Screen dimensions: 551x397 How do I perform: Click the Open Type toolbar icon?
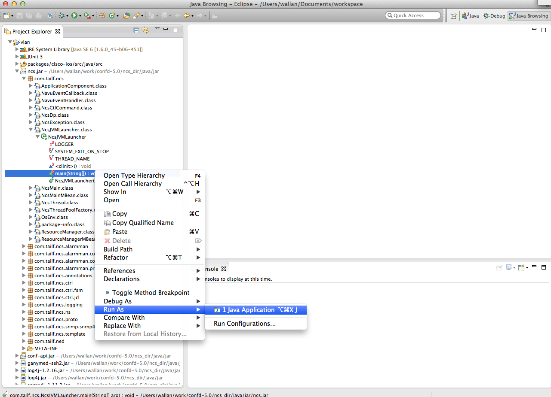(126, 15)
